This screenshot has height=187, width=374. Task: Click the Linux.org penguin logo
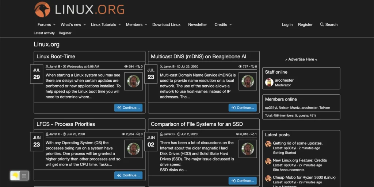tap(42, 9)
